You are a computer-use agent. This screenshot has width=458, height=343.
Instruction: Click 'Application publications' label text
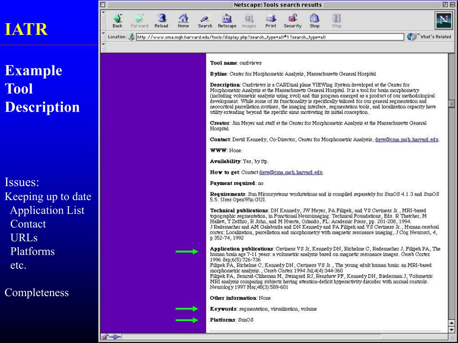point(242,249)
